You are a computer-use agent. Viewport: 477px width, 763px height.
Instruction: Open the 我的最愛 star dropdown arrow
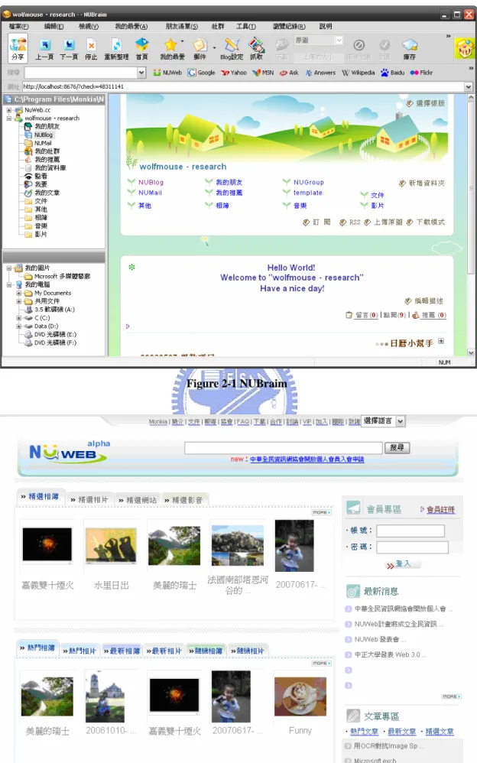183,41
